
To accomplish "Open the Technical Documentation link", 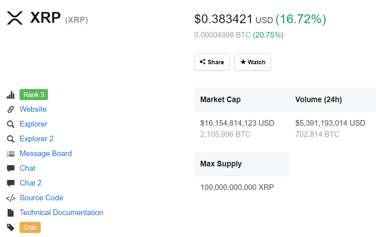I will coord(61,213).
